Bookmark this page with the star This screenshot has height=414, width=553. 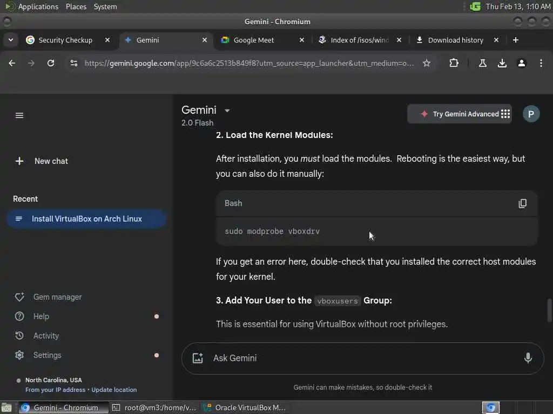coord(427,63)
